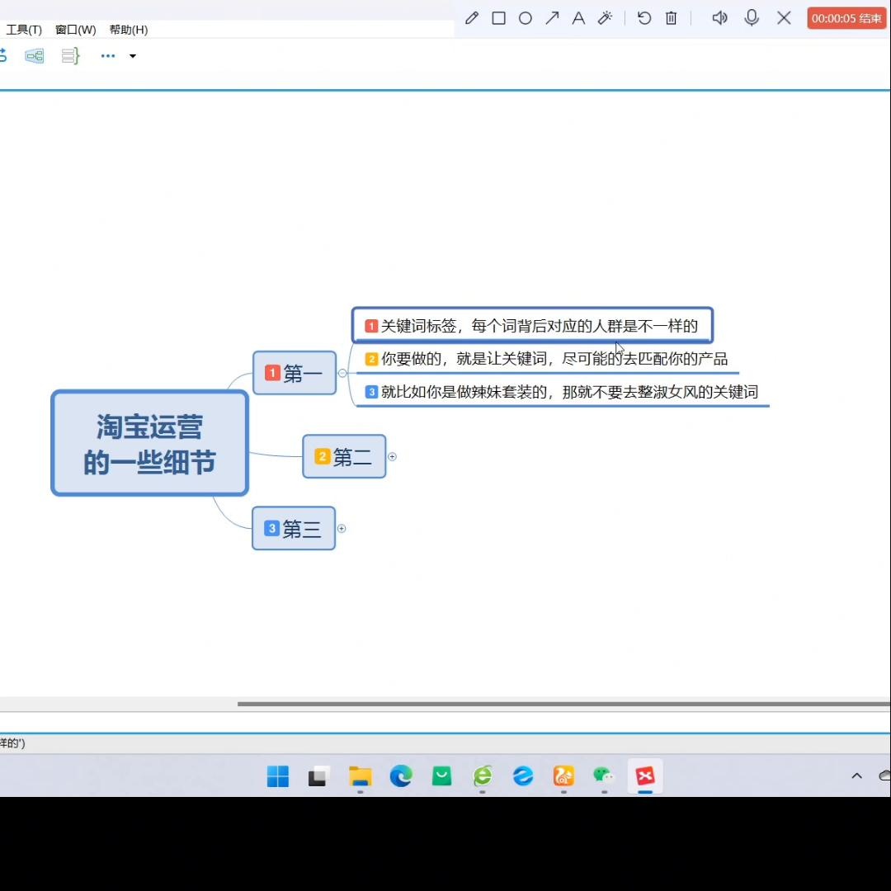Delete annotations with the trash icon
The image size is (891, 891).
coord(671,18)
